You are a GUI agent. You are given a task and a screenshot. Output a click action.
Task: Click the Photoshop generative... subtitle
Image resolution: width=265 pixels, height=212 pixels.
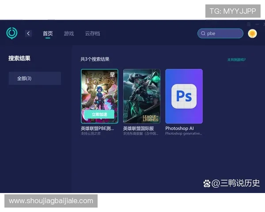[184, 133]
